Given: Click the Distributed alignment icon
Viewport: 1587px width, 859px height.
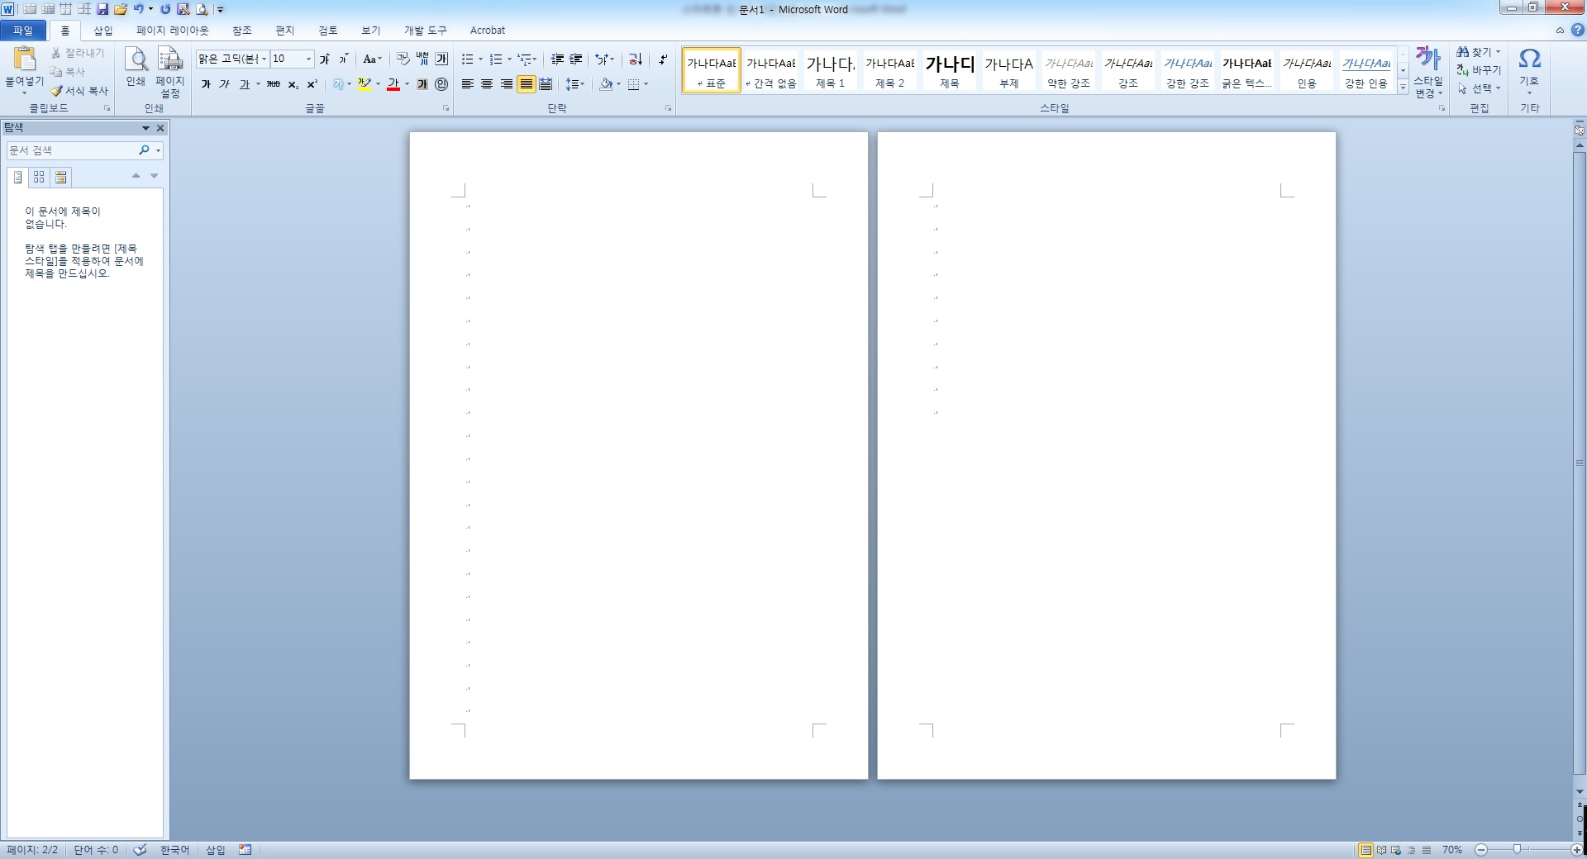Looking at the screenshot, I should tap(546, 84).
